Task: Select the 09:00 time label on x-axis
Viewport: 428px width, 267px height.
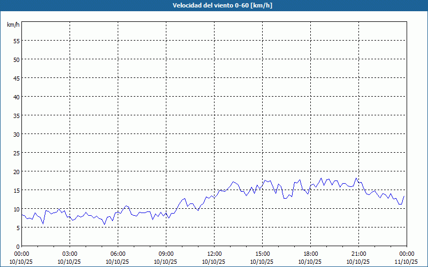Action: pyautogui.click(x=166, y=254)
